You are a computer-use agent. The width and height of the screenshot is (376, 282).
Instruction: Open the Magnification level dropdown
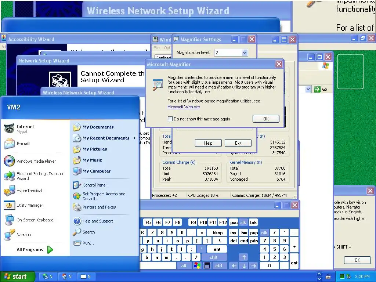tap(244, 53)
